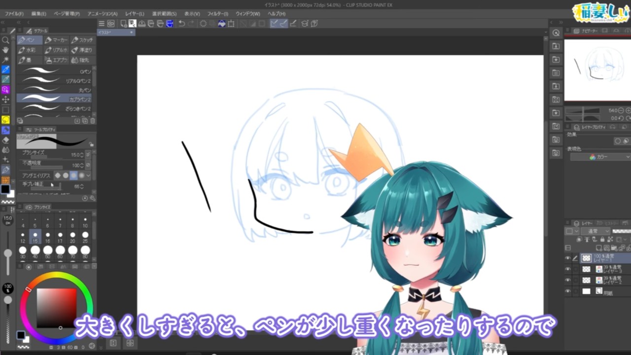This screenshot has height=355, width=631.
Task: Hide レイヤー3 with its eye icon
Action: click(x=567, y=269)
